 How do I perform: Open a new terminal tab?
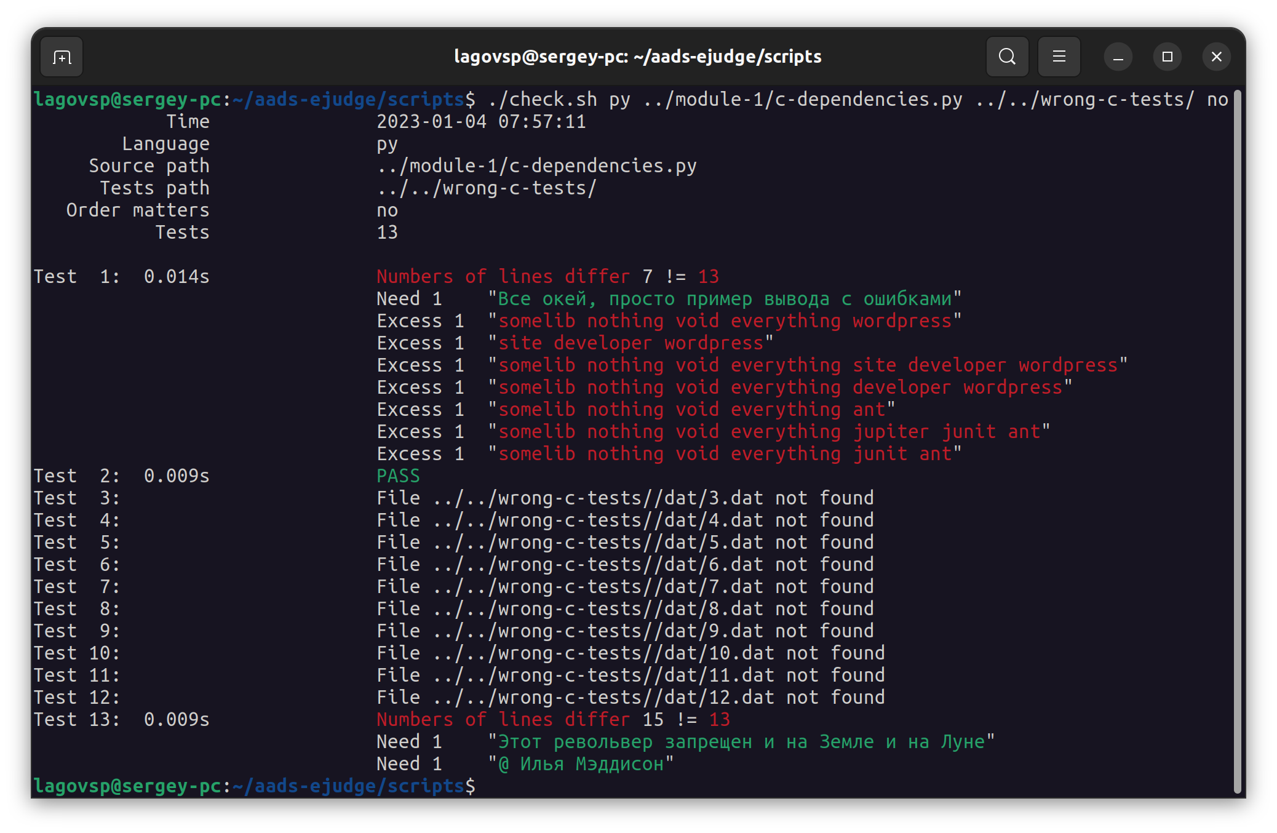click(x=62, y=57)
